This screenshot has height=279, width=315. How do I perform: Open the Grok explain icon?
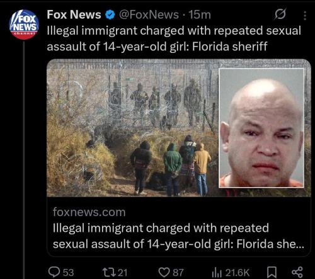coord(280,14)
